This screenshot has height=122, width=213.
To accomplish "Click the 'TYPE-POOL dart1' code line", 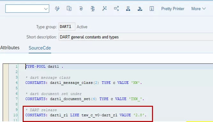I will tap(44, 66).
